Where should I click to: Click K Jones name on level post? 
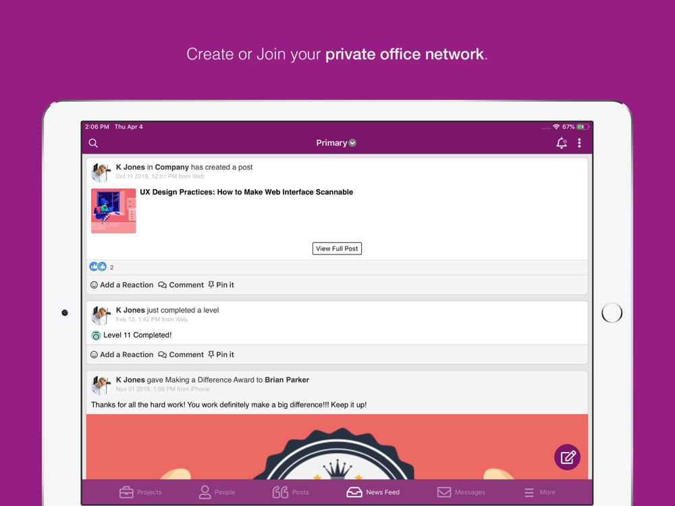[130, 310]
